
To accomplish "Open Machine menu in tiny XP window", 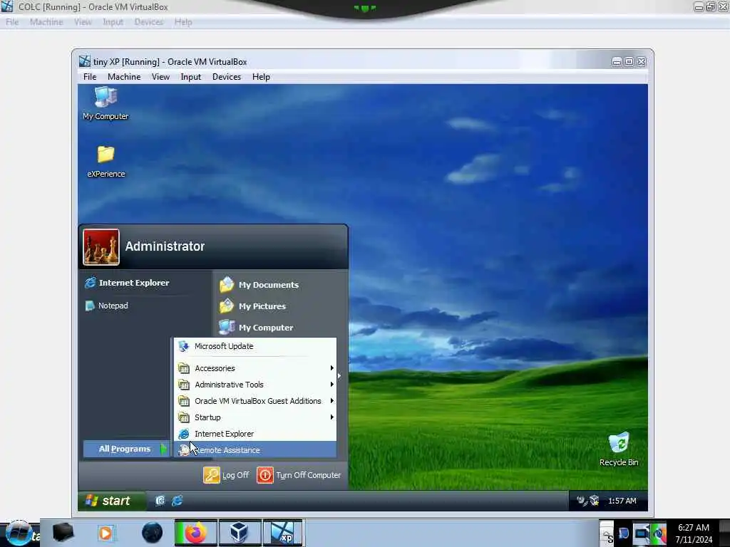I will tap(124, 77).
